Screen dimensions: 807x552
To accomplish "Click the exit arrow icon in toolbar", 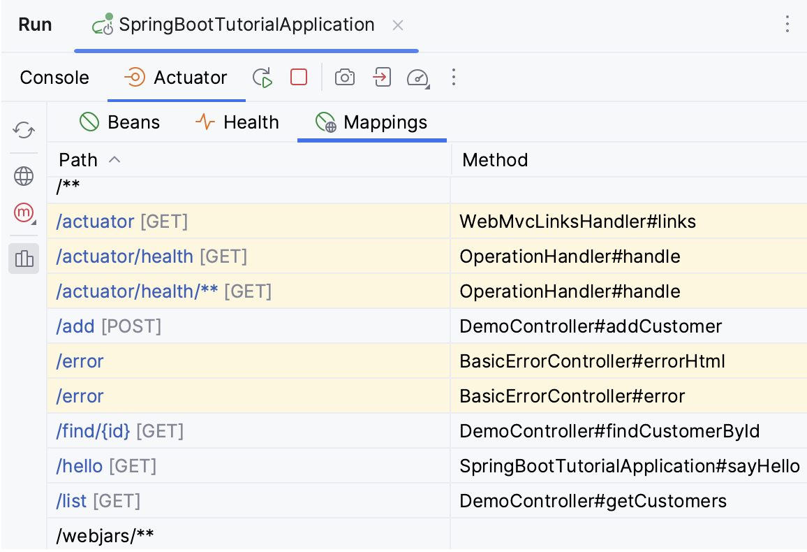I will click(382, 78).
